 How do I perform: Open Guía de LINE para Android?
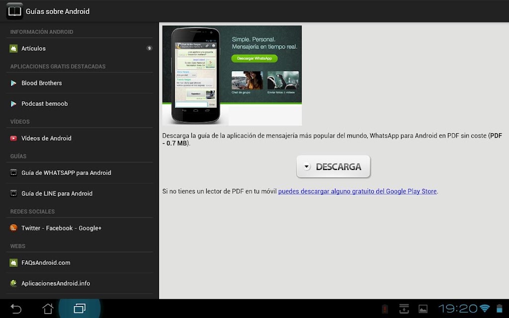[x=80, y=193]
